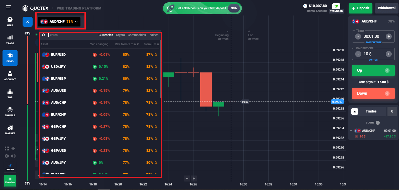Toggle sound with the speaker icon
Viewport: 399px width, 190px height.
point(14,156)
